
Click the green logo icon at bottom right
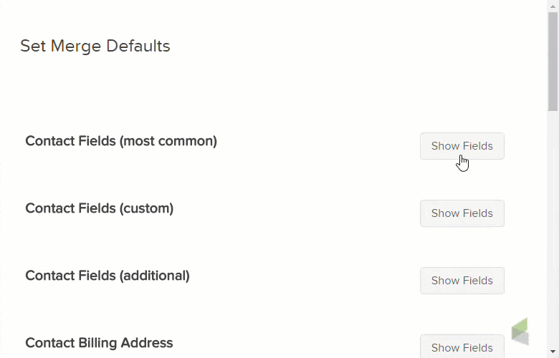click(x=520, y=332)
